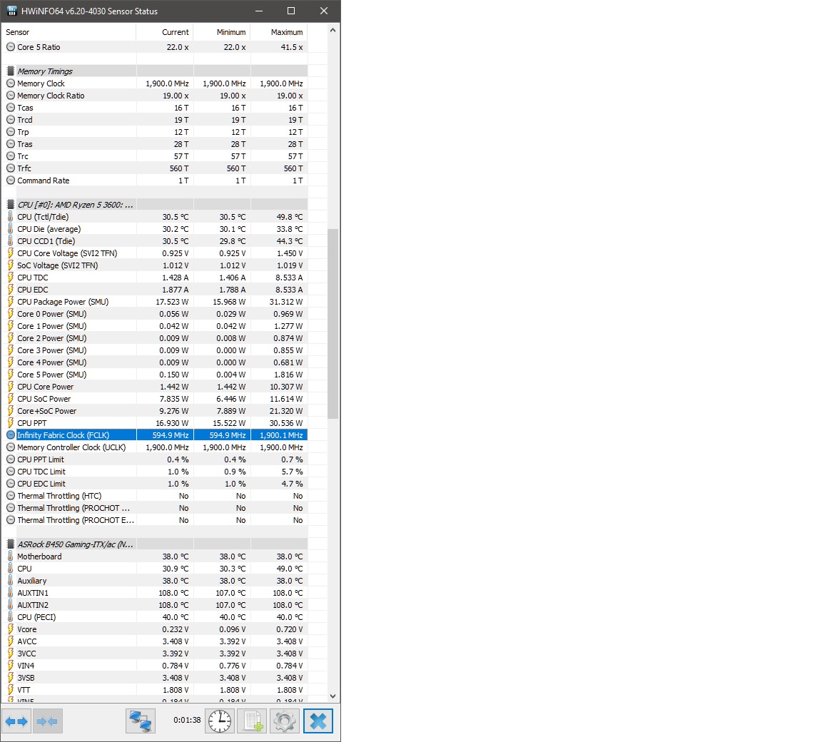822x742 pixels.
Task: Click the collapse columns arrows button
Action: point(48,721)
